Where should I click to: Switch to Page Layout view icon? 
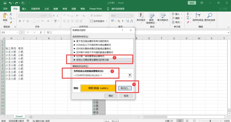click(187, 121)
